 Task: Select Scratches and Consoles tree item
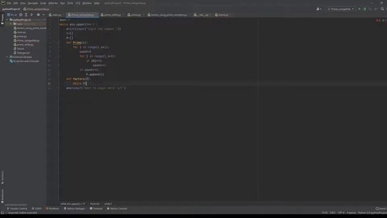(24, 61)
